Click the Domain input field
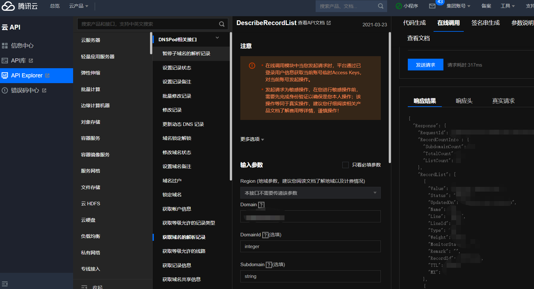Screen dimensions: 534x289 [311, 216]
